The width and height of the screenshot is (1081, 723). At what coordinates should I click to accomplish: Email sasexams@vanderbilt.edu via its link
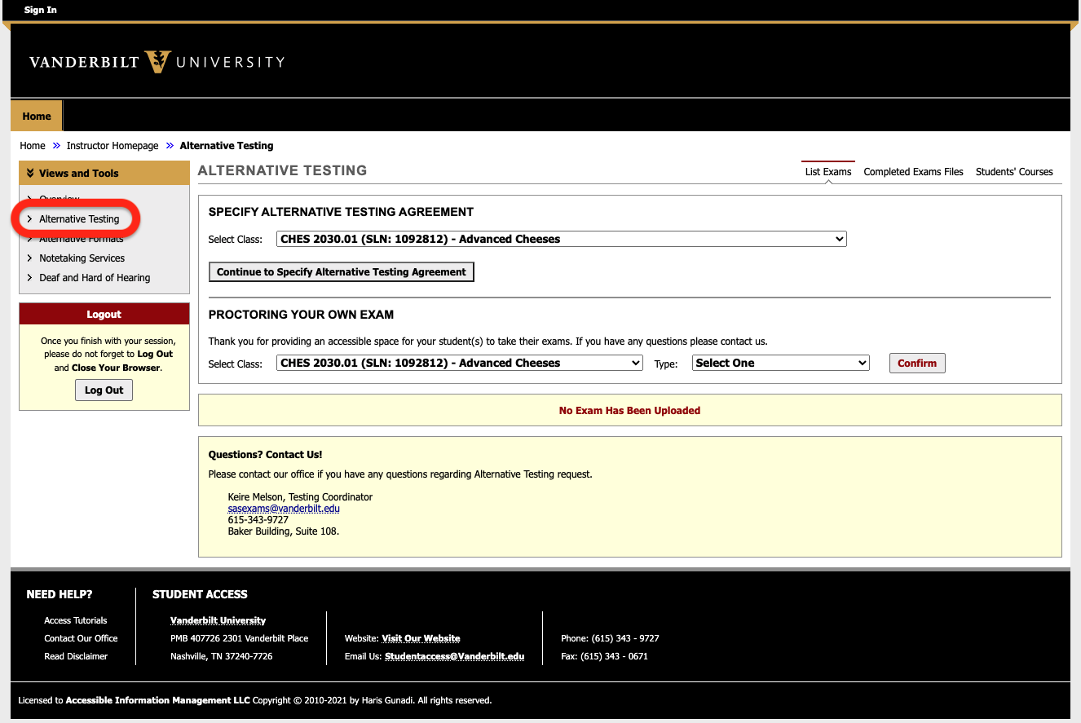pyautogui.click(x=283, y=508)
